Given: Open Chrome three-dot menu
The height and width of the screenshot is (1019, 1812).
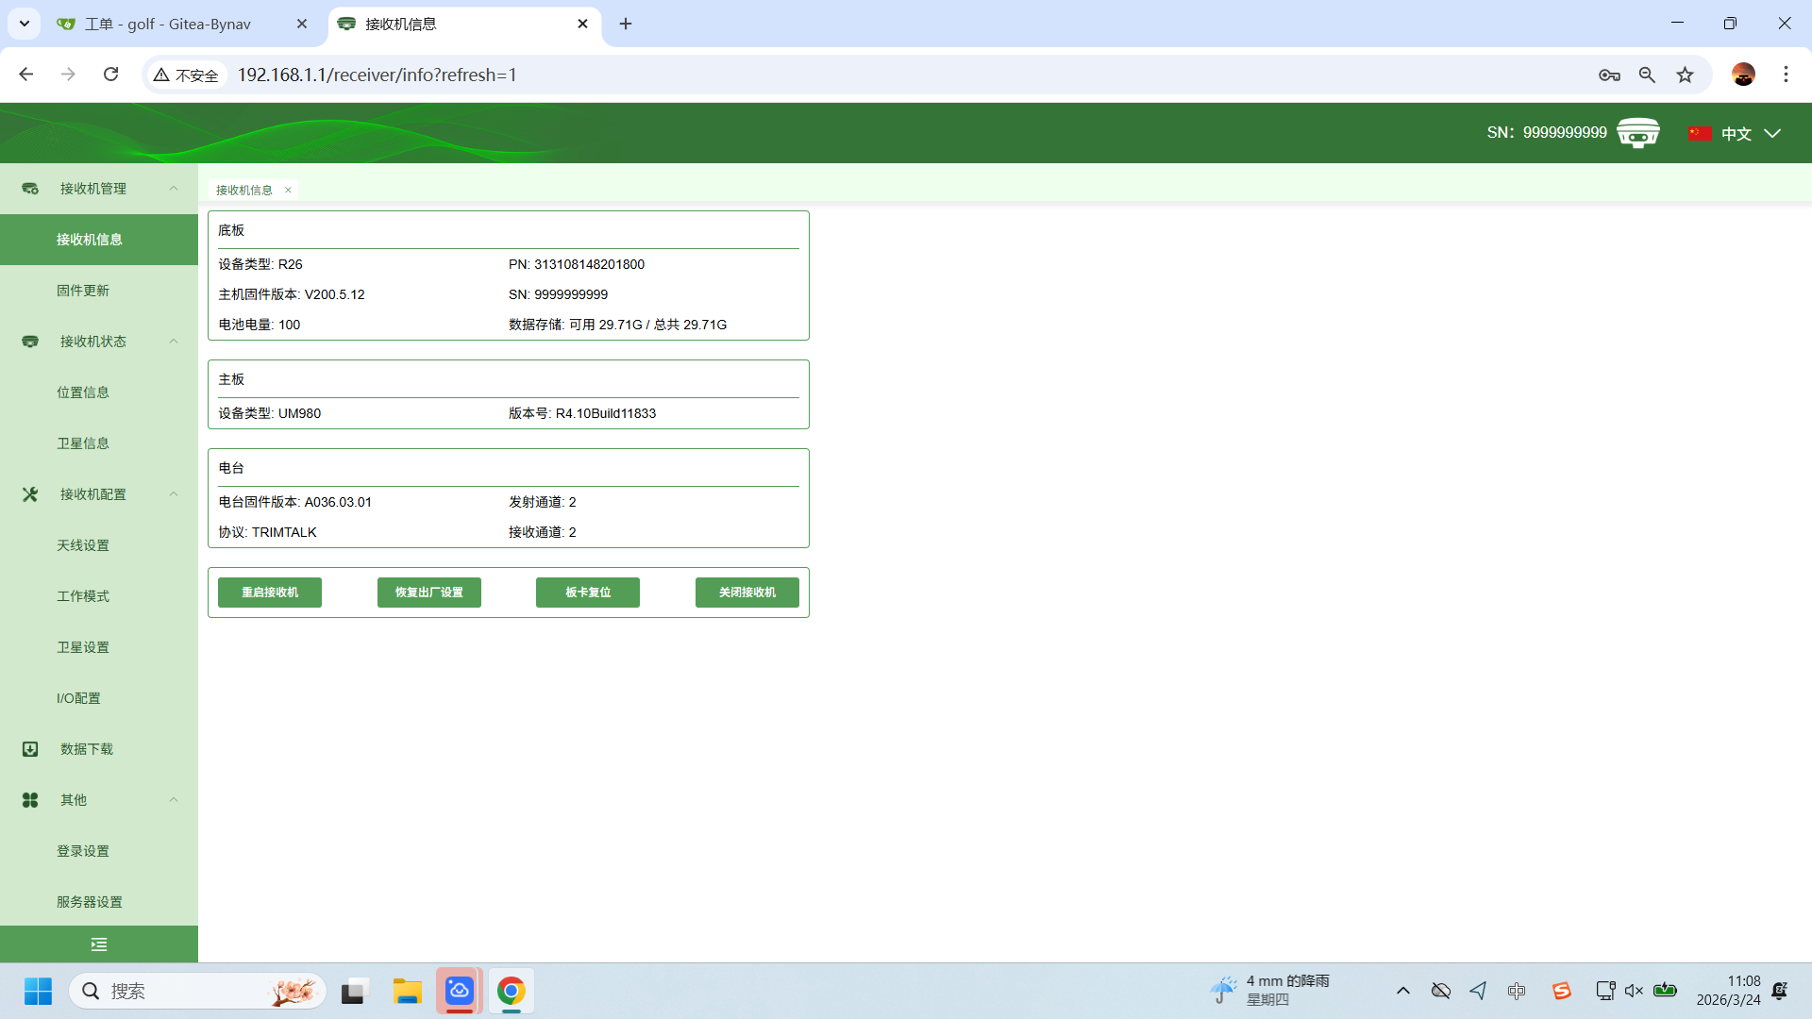Looking at the screenshot, I should 1786,75.
